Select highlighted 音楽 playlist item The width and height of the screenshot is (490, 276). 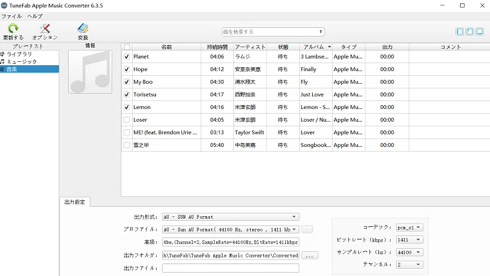pos(29,69)
